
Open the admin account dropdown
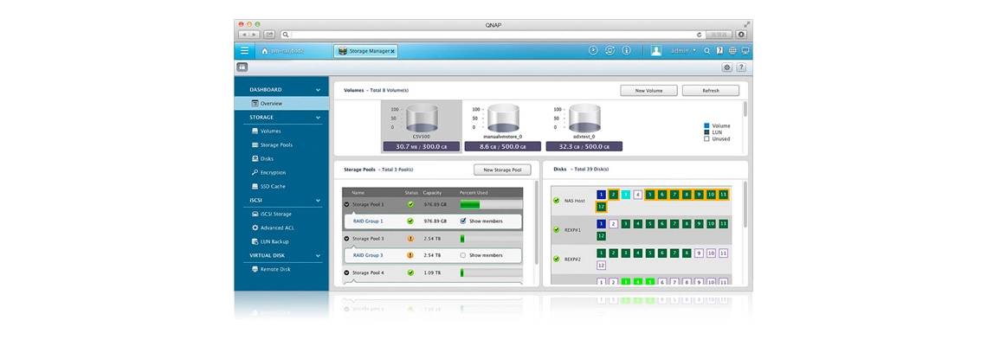tap(694, 50)
